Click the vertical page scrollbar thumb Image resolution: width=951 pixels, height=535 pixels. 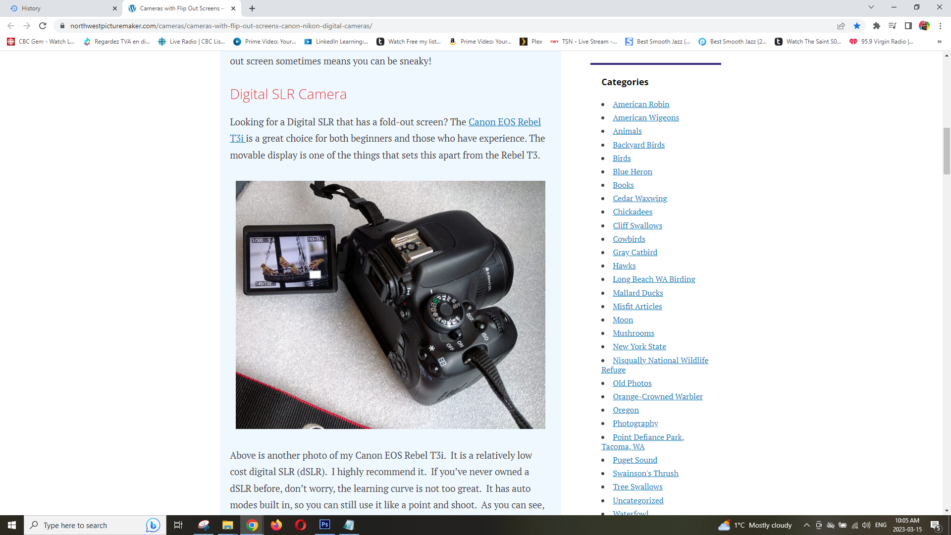point(947,151)
